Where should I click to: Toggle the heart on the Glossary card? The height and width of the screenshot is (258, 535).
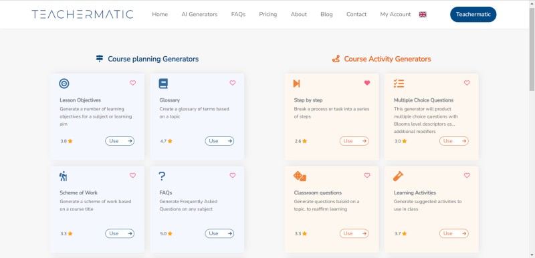pos(232,83)
